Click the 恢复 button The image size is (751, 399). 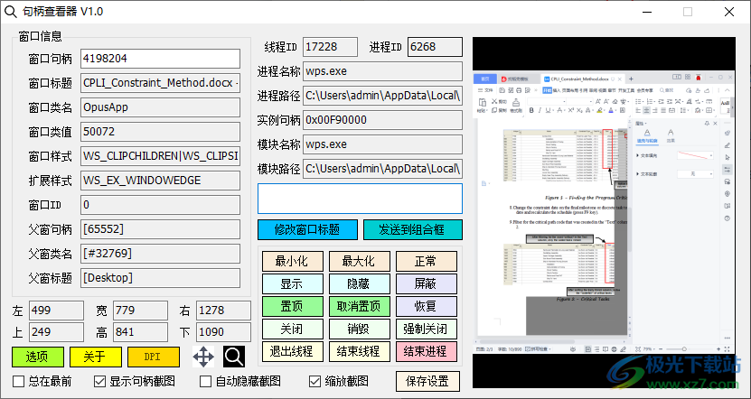click(x=427, y=306)
